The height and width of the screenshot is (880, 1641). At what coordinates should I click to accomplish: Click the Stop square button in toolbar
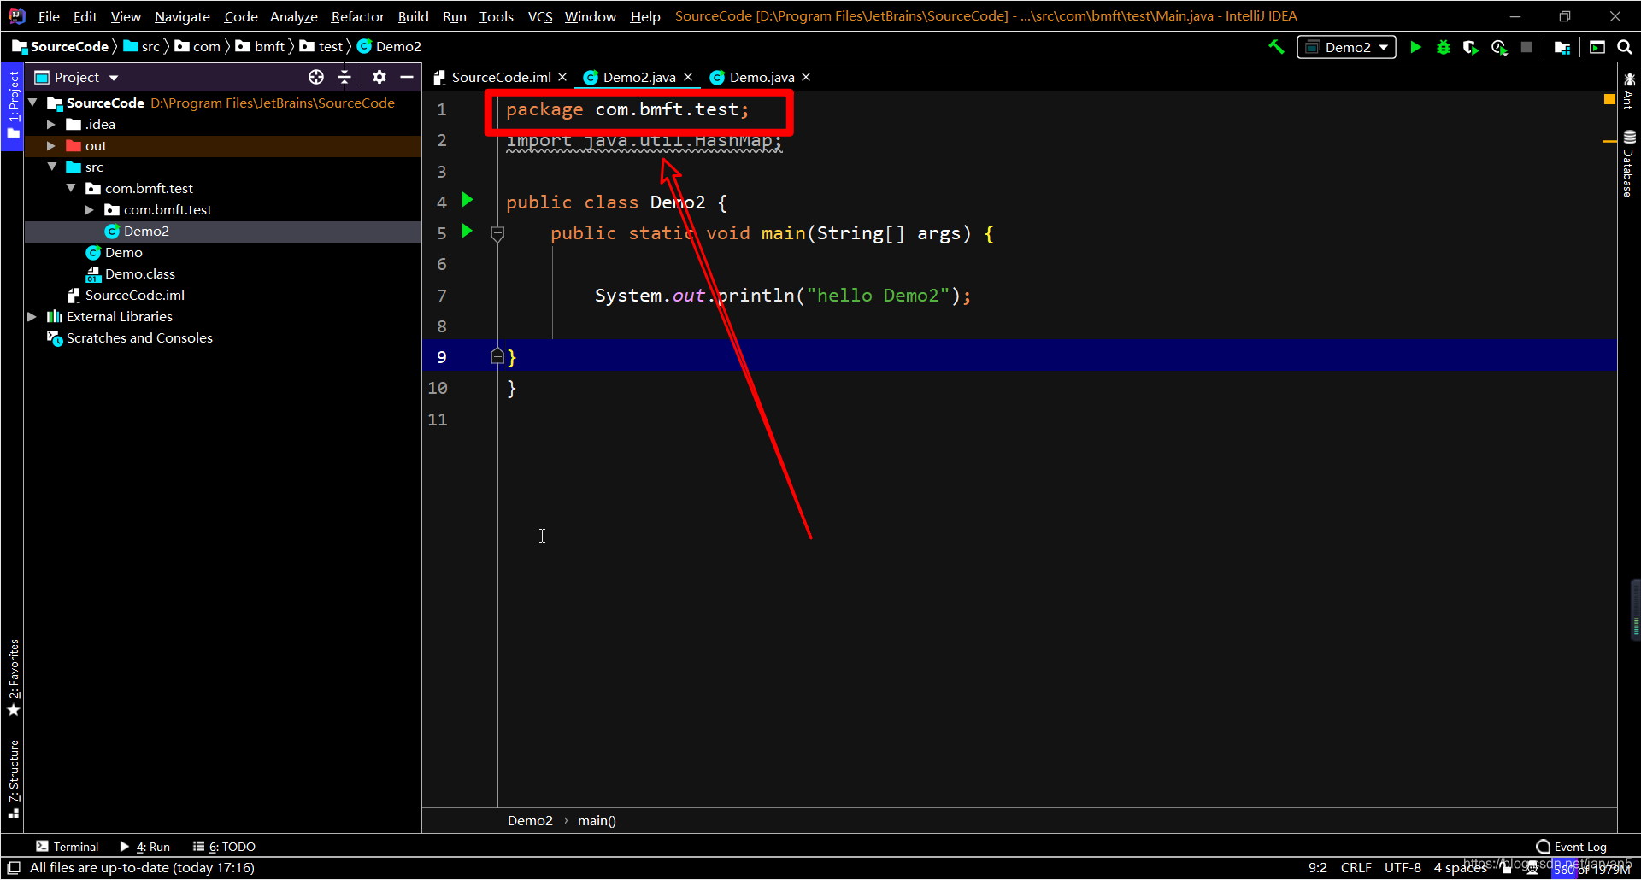coord(1526,47)
